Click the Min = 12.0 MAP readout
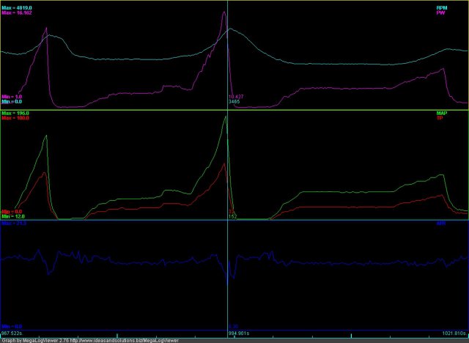This screenshot has height=343, width=469. [x=15, y=217]
